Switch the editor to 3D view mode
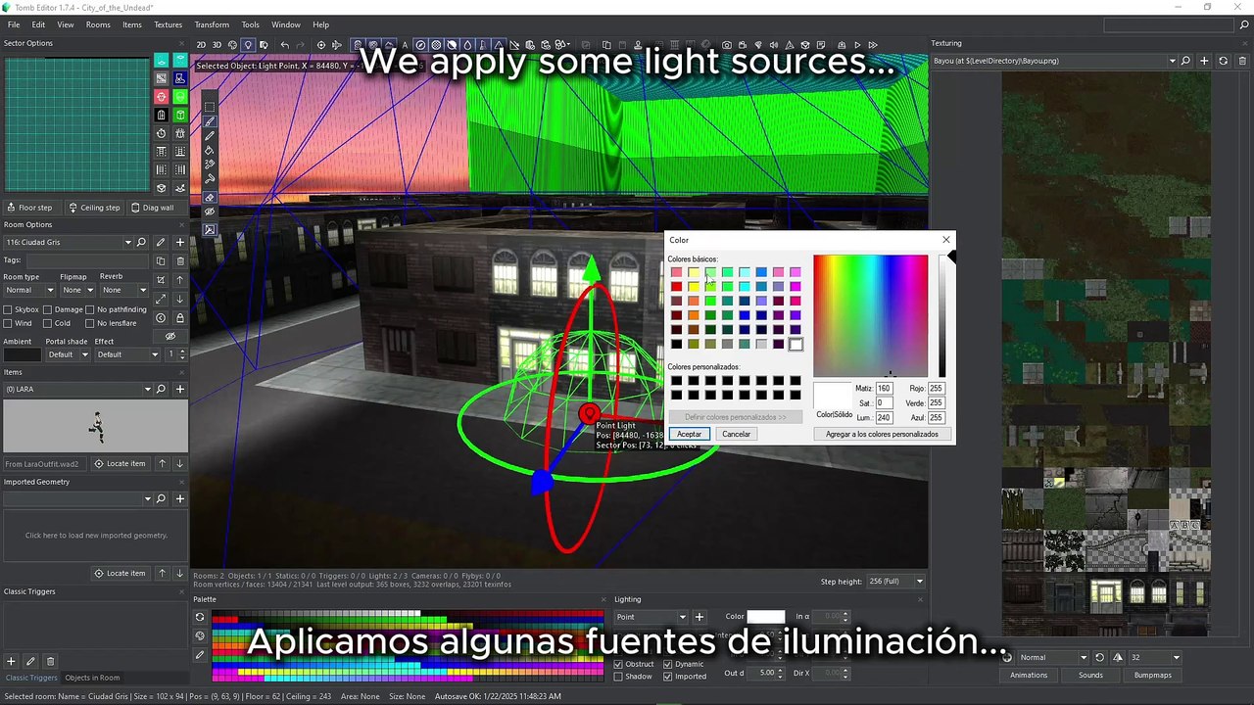The height and width of the screenshot is (705, 1254). (x=217, y=45)
